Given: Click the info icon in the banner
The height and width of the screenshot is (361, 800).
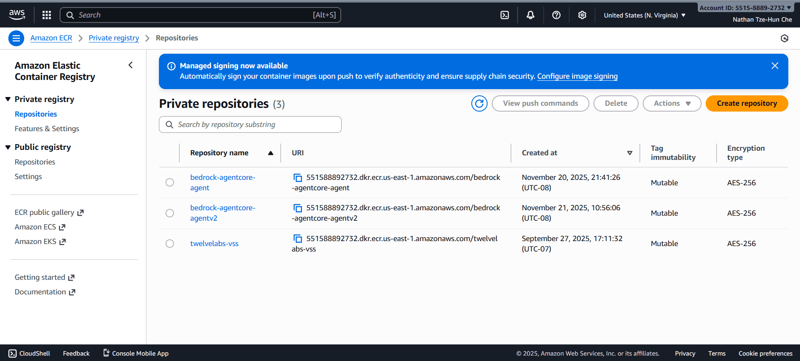Looking at the screenshot, I should tap(171, 66).
